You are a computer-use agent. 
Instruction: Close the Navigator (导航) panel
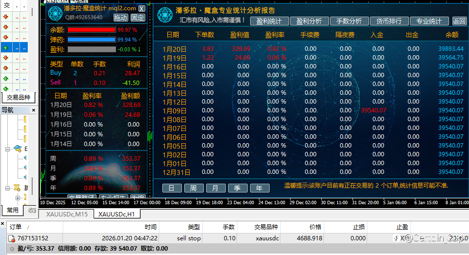34,110
